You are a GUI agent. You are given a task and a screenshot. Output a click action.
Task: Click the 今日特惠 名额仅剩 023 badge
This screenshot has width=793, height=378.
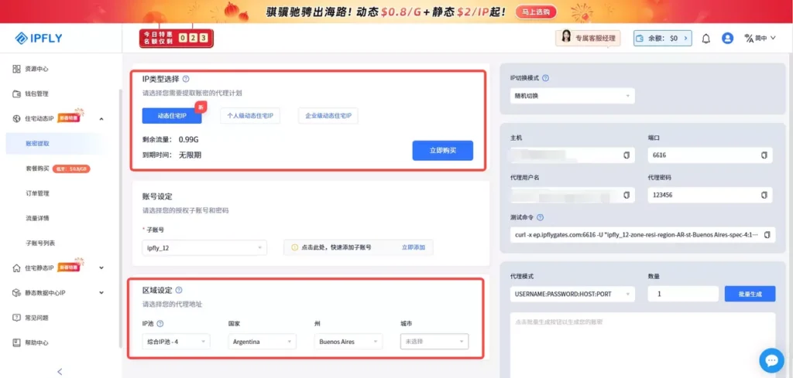click(177, 38)
